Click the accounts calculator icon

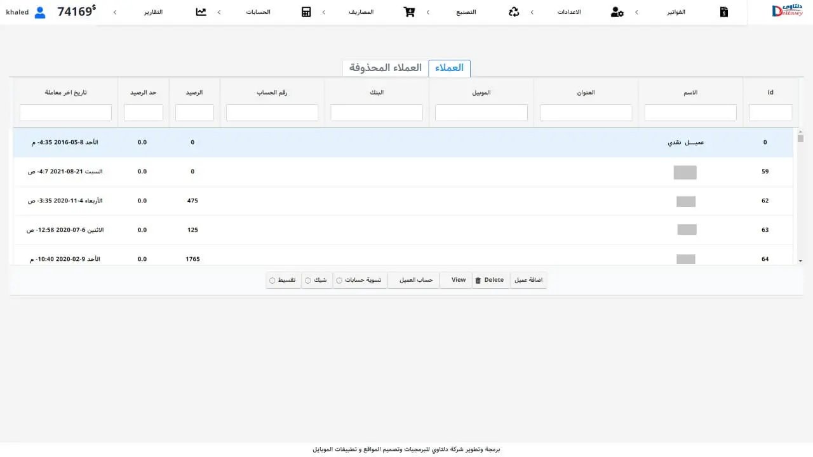(306, 12)
